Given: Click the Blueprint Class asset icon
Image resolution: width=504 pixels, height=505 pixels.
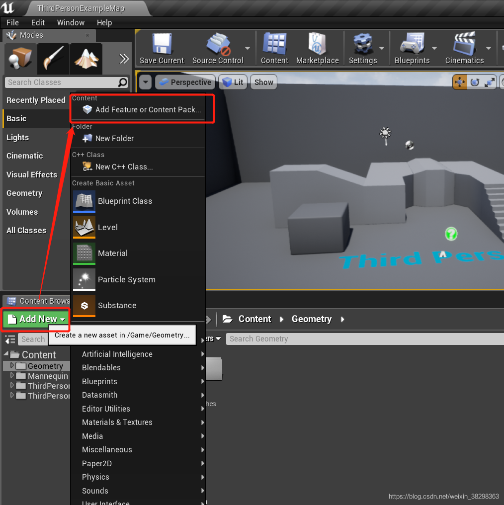Looking at the screenshot, I should tap(84, 201).
